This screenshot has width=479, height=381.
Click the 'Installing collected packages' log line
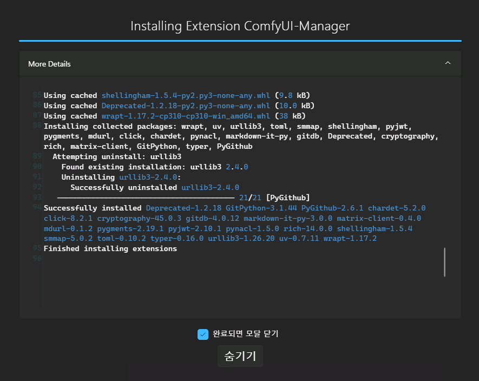pyautogui.click(x=111, y=126)
